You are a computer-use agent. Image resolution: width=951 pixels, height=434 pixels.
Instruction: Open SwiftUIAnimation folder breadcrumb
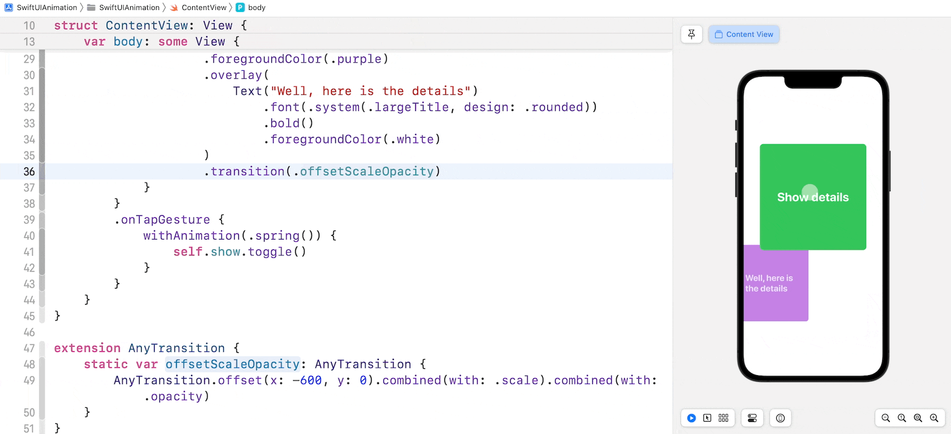[129, 7]
